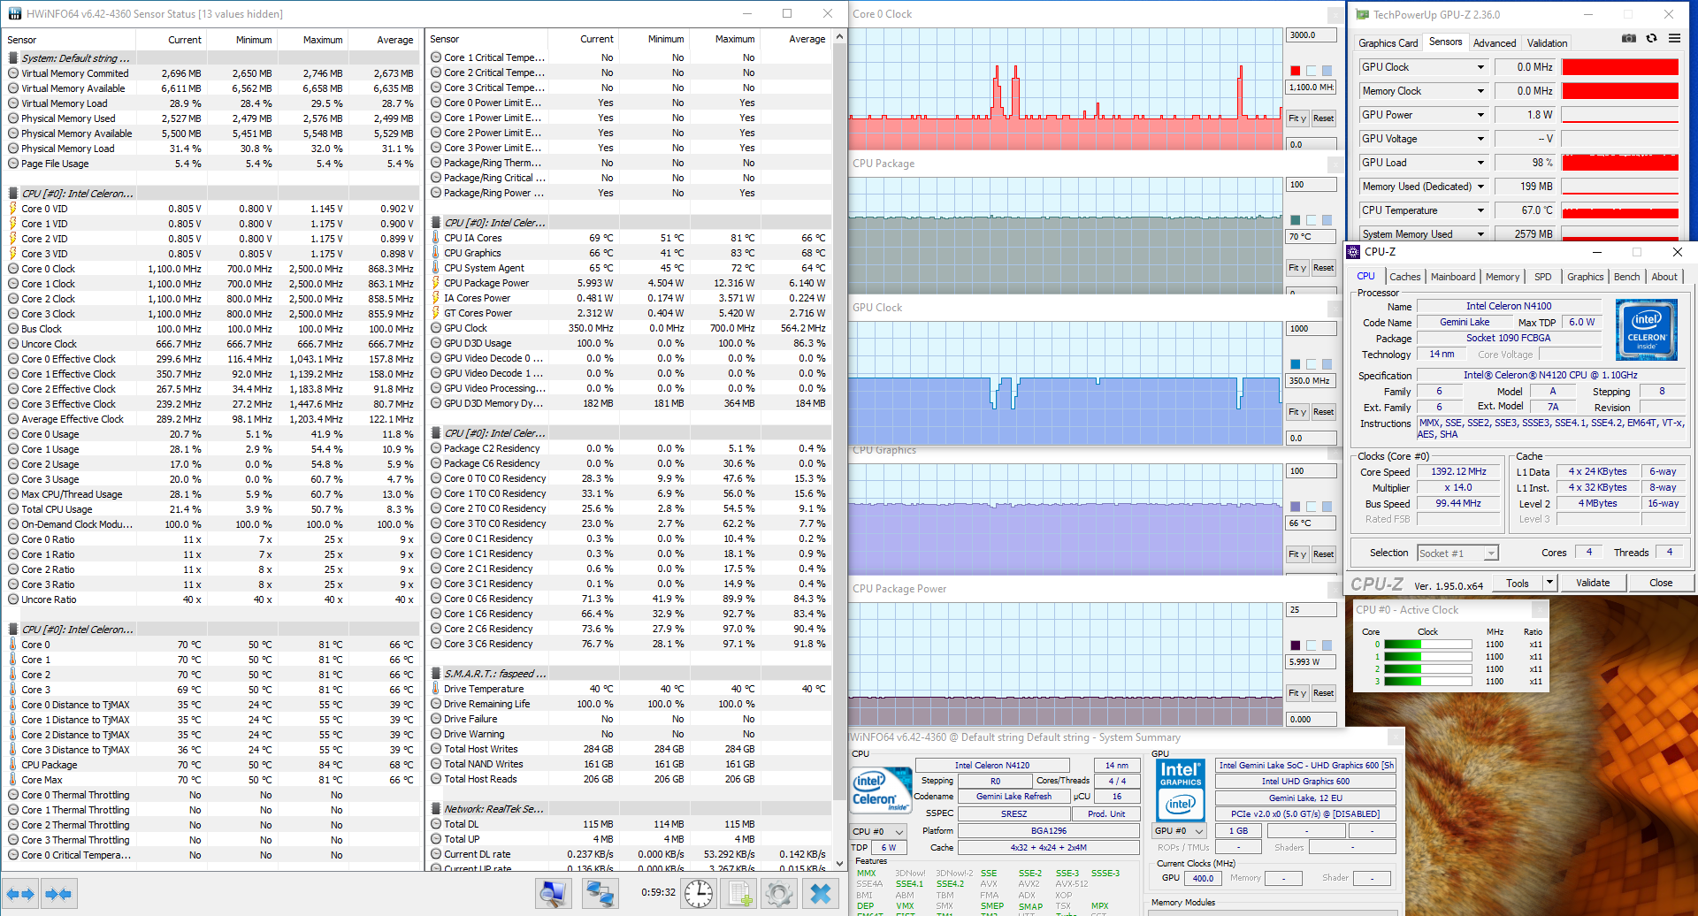1698x916 pixels.
Task: Click Reset on the Core 0 Clock graph
Action: [1323, 118]
